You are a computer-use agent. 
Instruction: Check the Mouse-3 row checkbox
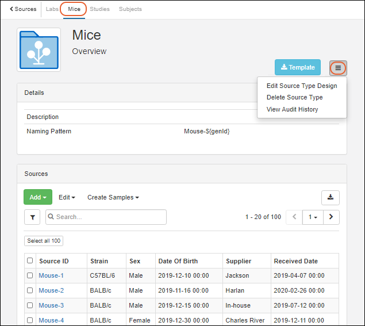(x=30, y=306)
